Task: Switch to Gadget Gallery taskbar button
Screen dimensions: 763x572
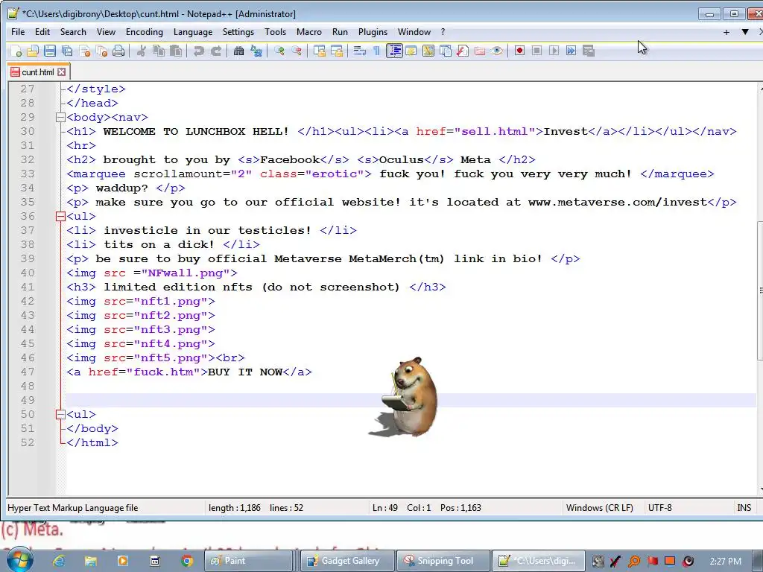Action: (x=347, y=561)
